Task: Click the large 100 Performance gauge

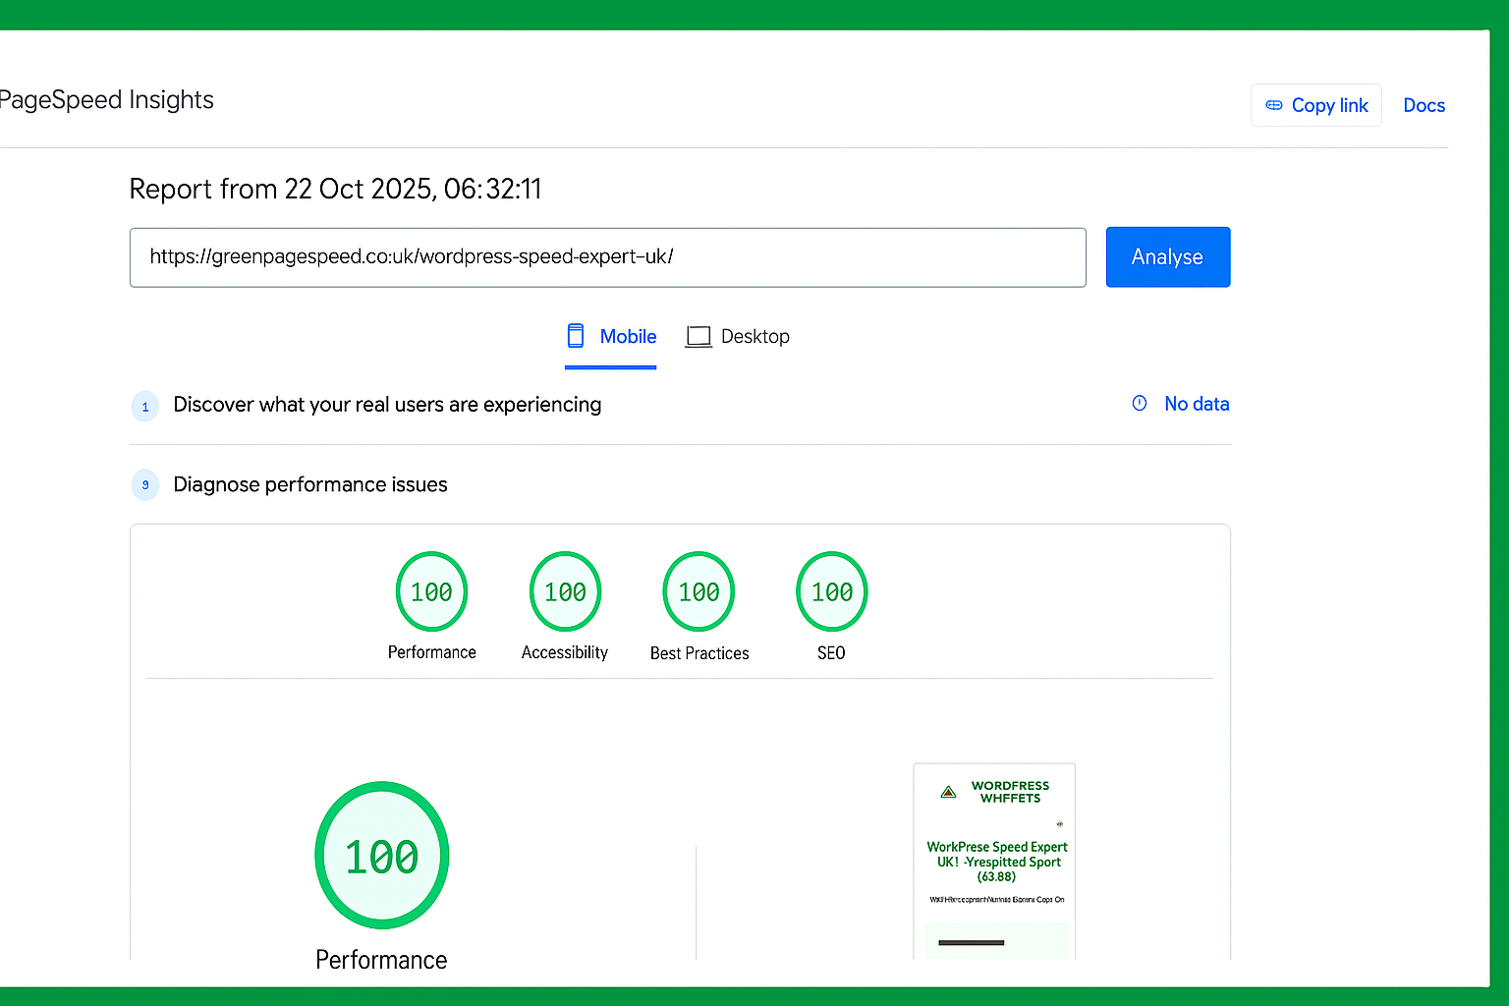Action: (x=382, y=856)
